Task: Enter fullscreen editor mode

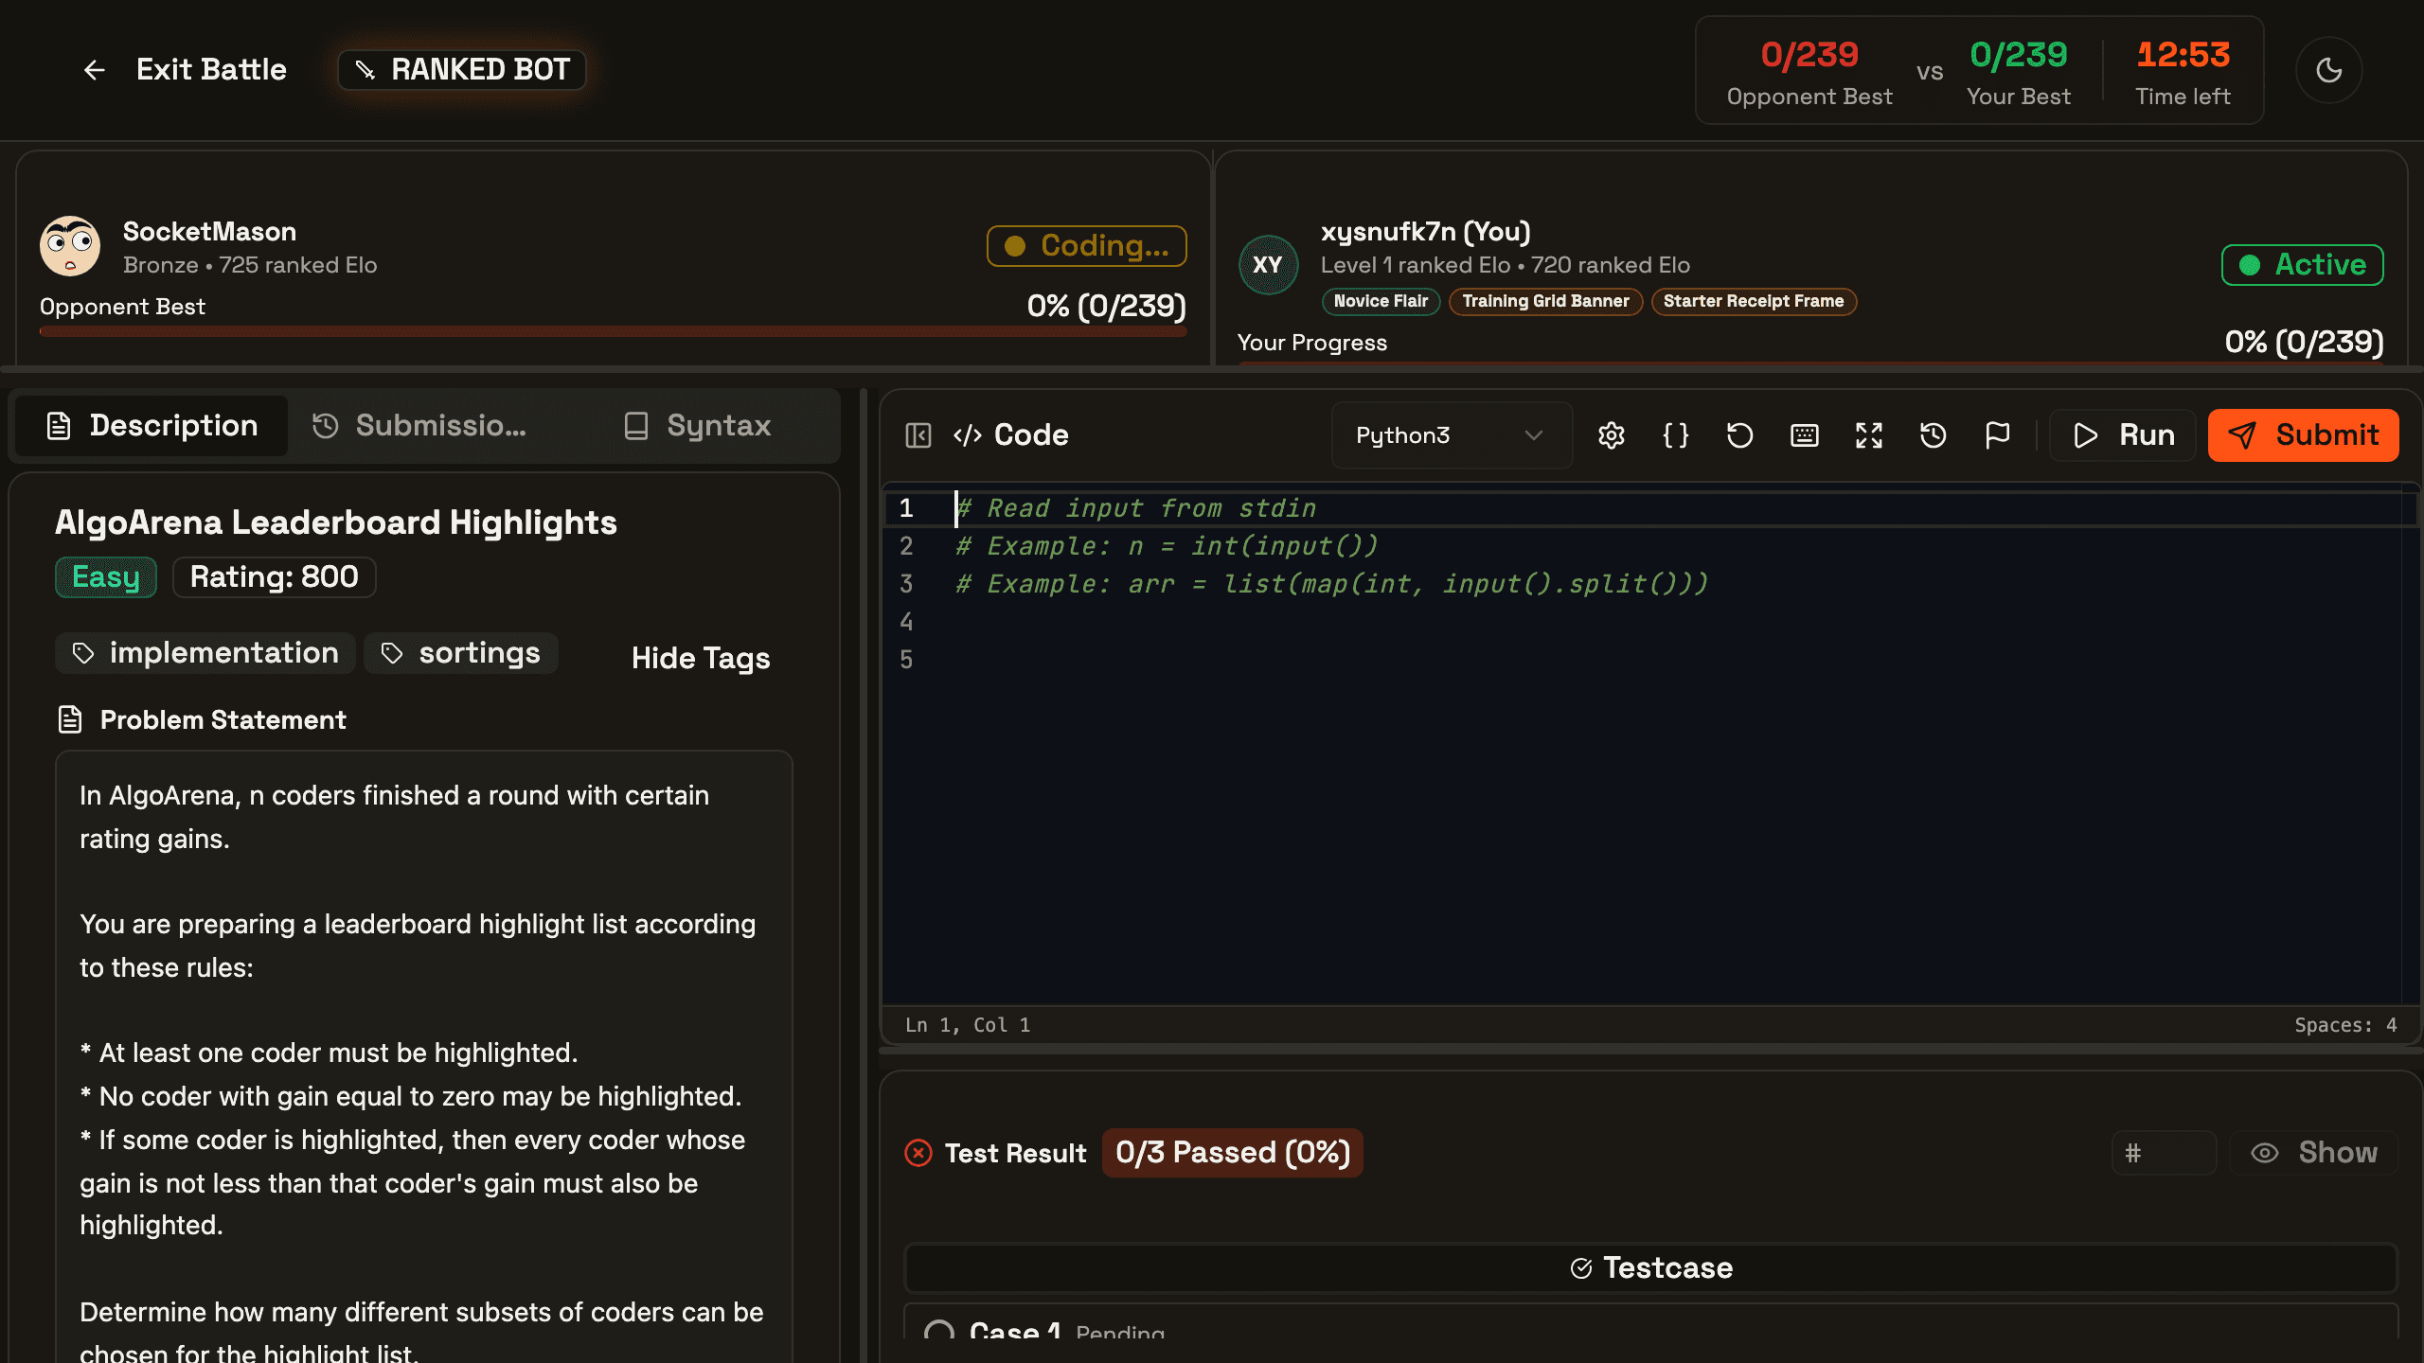Action: [1868, 435]
